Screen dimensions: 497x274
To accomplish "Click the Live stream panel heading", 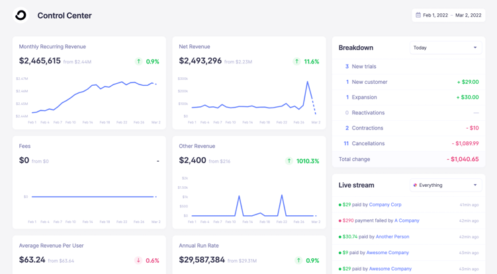I will click(356, 185).
